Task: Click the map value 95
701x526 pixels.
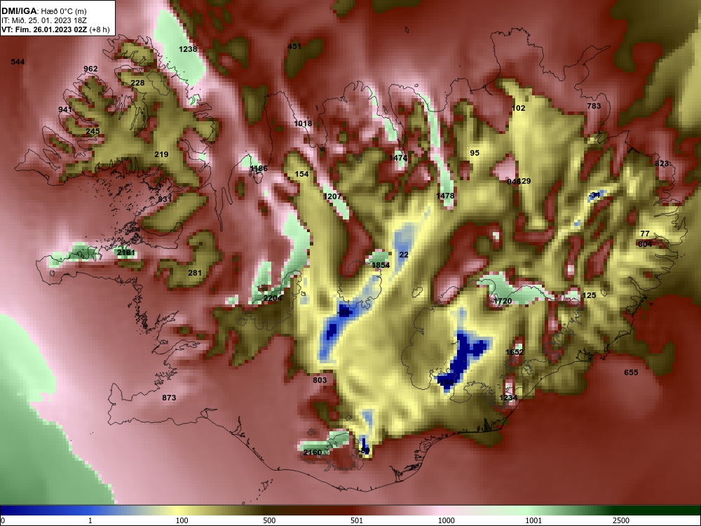Action: pos(475,153)
